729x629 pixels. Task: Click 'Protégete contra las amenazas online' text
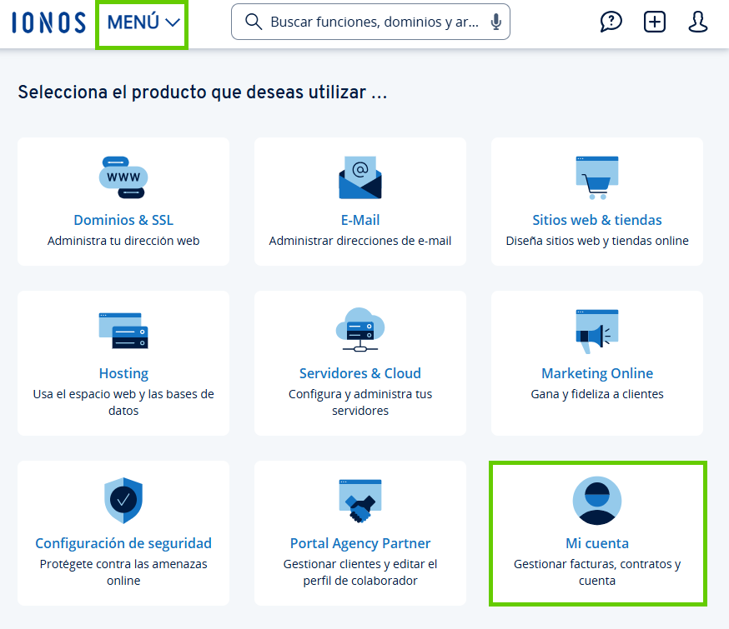123,572
